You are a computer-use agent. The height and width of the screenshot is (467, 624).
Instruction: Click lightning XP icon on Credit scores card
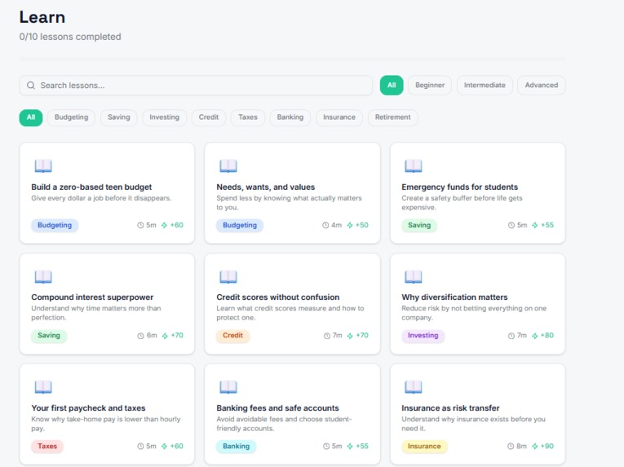[350, 336]
